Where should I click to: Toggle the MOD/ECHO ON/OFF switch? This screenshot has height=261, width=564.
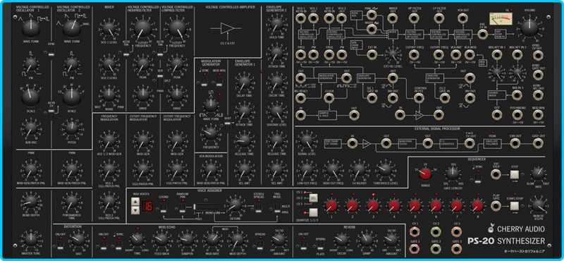pos(104,245)
